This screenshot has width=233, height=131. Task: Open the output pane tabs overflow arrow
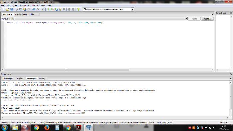(231, 78)
